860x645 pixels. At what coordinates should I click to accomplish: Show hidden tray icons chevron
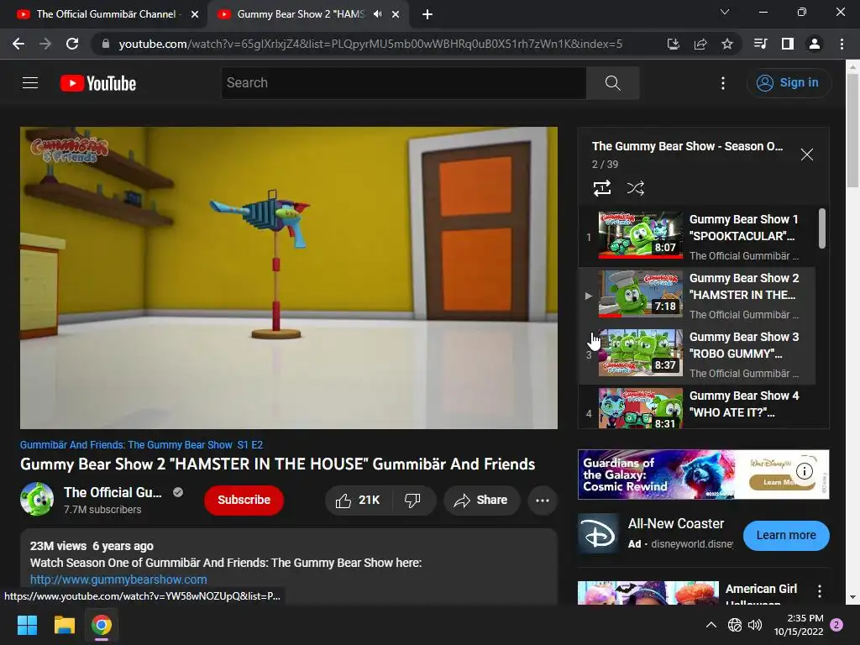(711, 625)
